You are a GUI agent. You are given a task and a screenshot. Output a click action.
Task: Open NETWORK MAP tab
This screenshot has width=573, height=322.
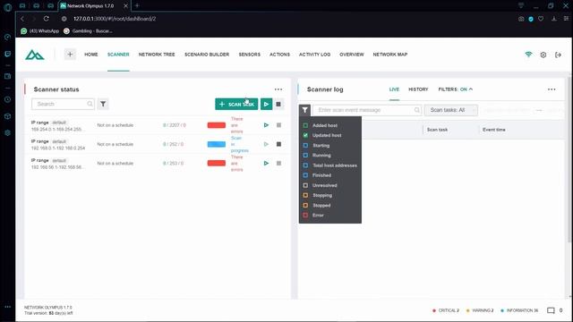coord(390,55)
